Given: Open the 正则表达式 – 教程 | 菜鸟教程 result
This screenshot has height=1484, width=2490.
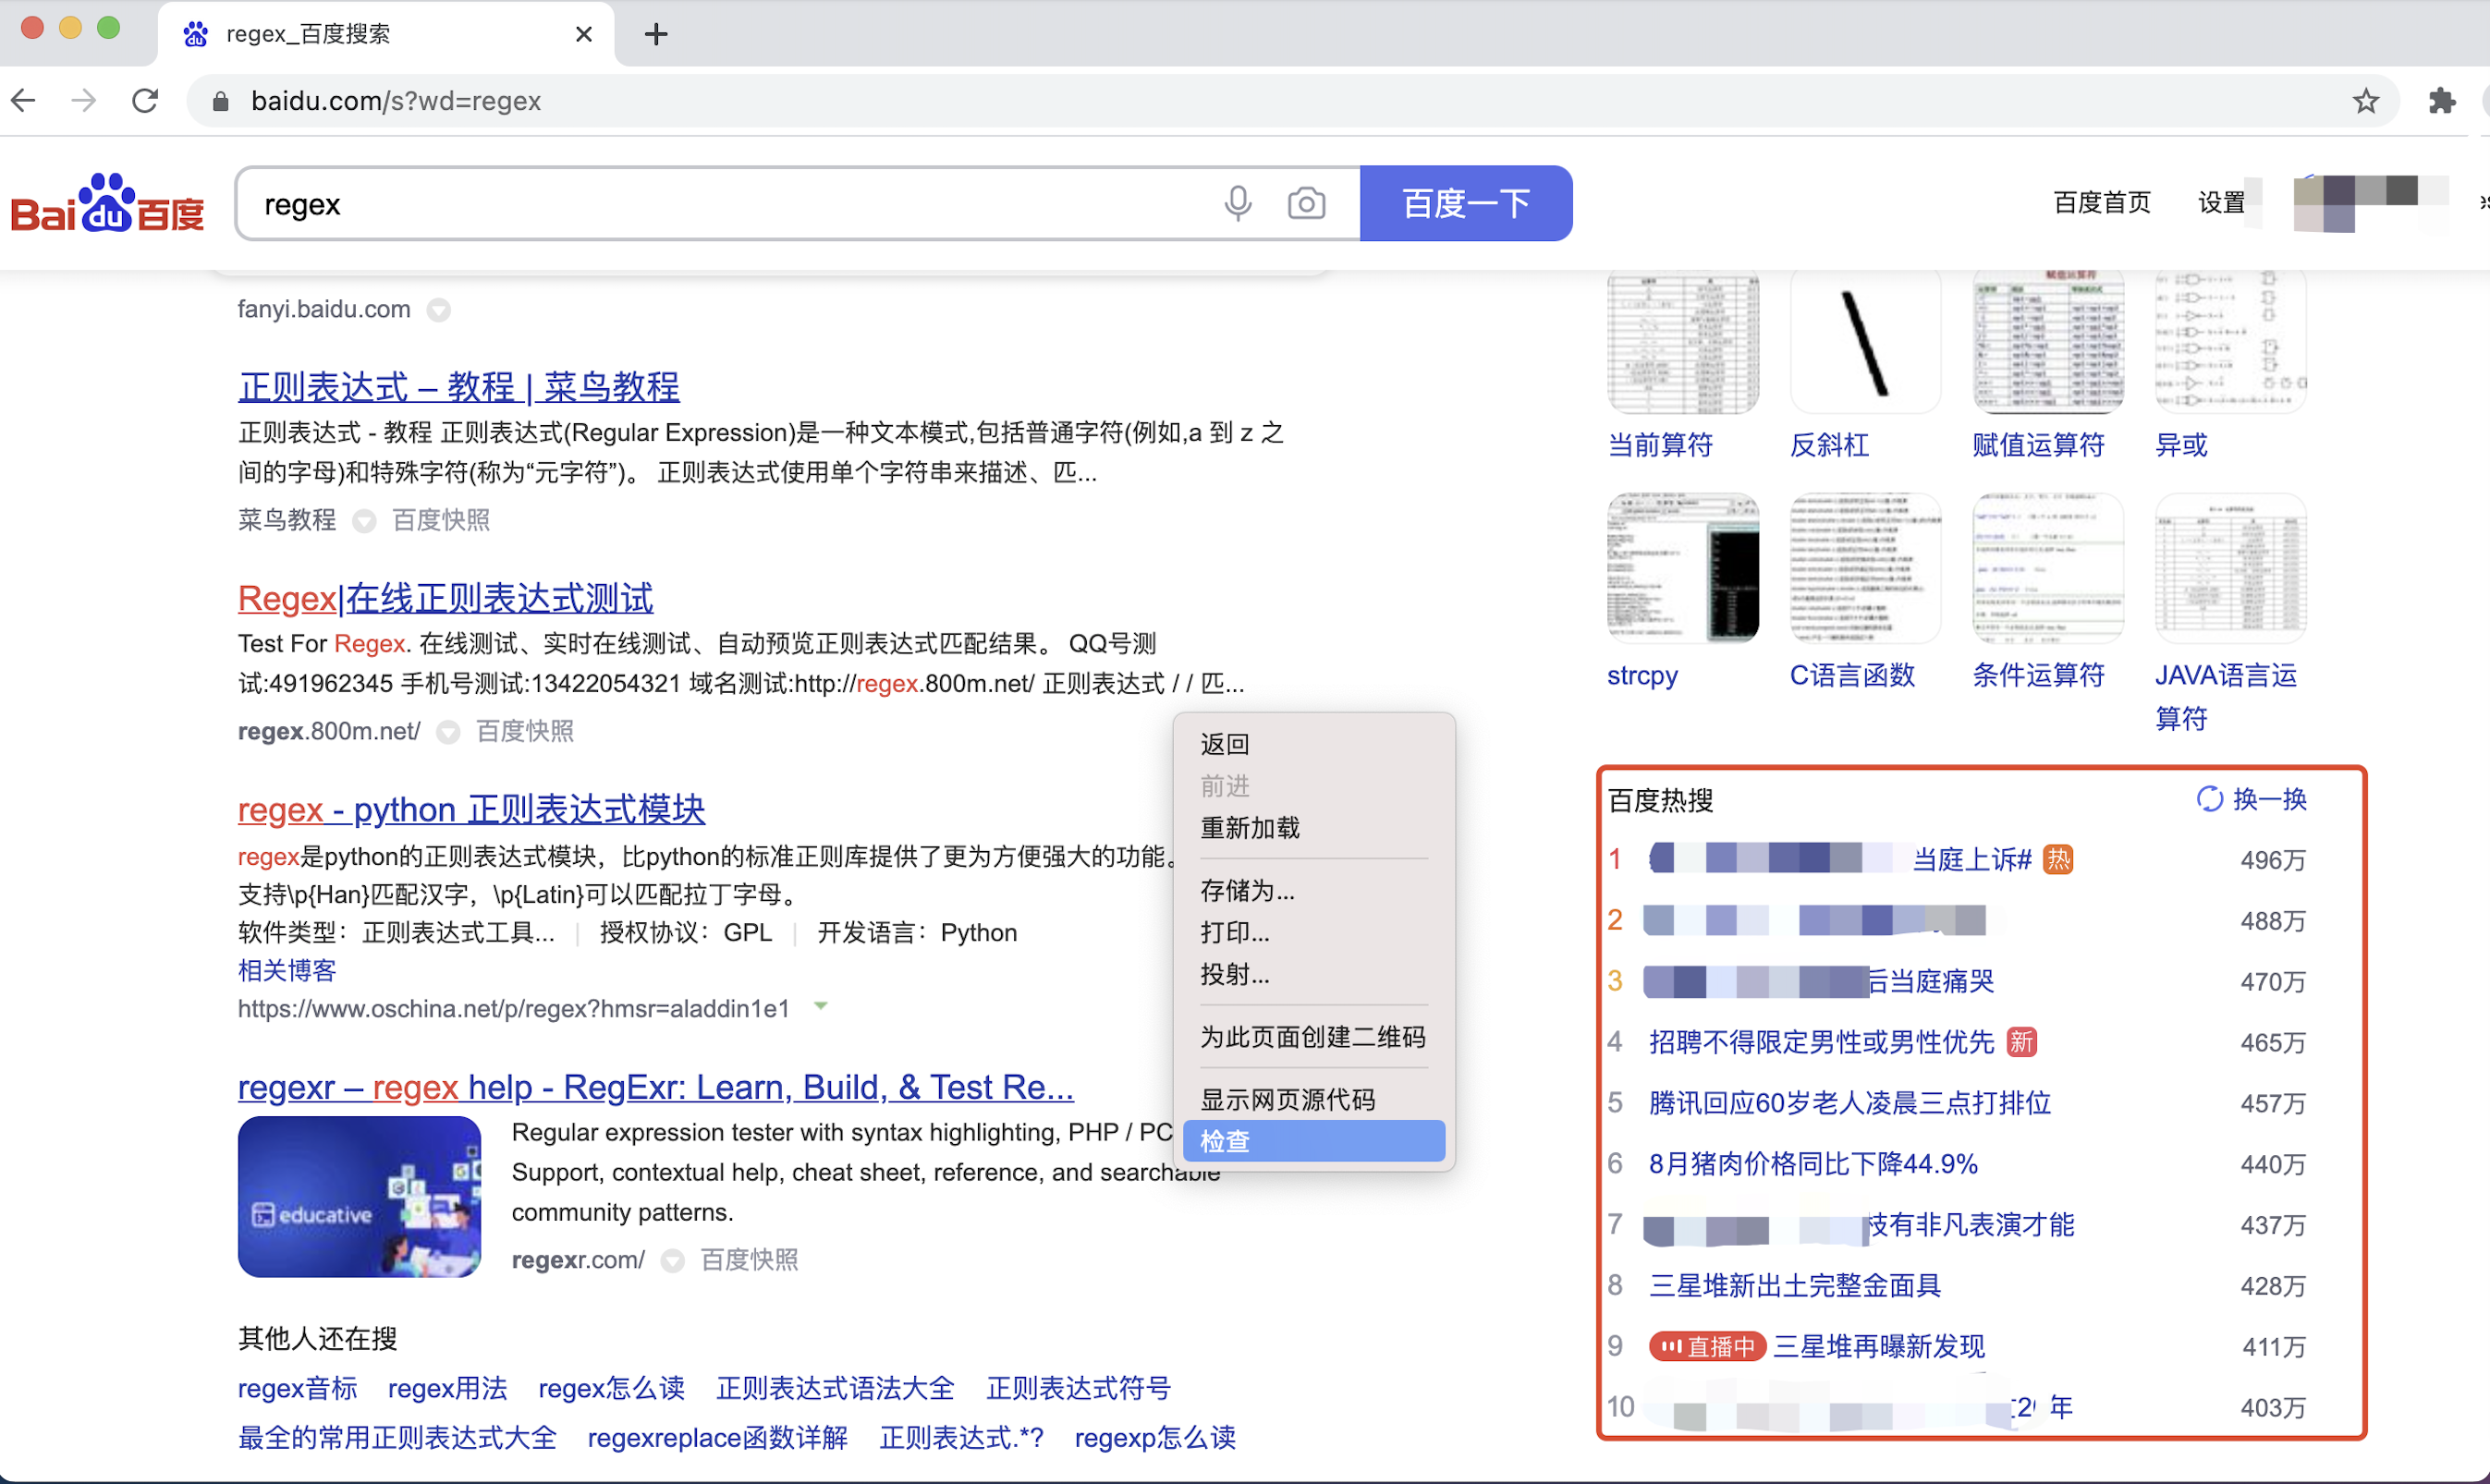Looking at the screenshot, I should click(459, 387).
